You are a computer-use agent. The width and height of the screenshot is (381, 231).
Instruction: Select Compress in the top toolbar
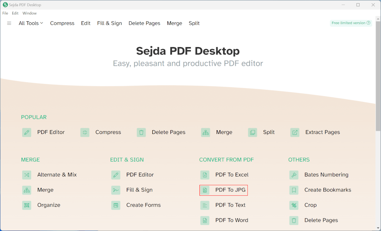62,23
